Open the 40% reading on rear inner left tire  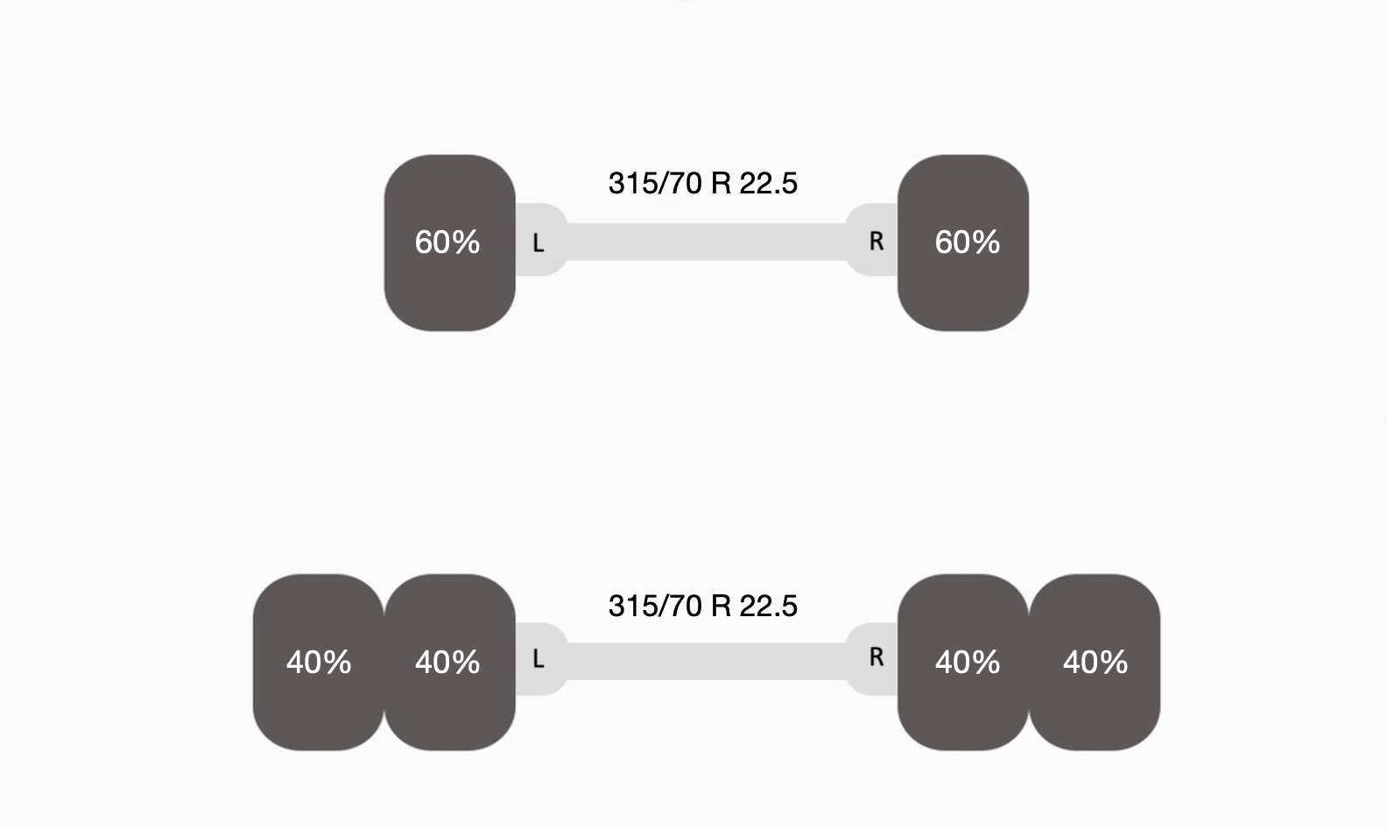447,662
